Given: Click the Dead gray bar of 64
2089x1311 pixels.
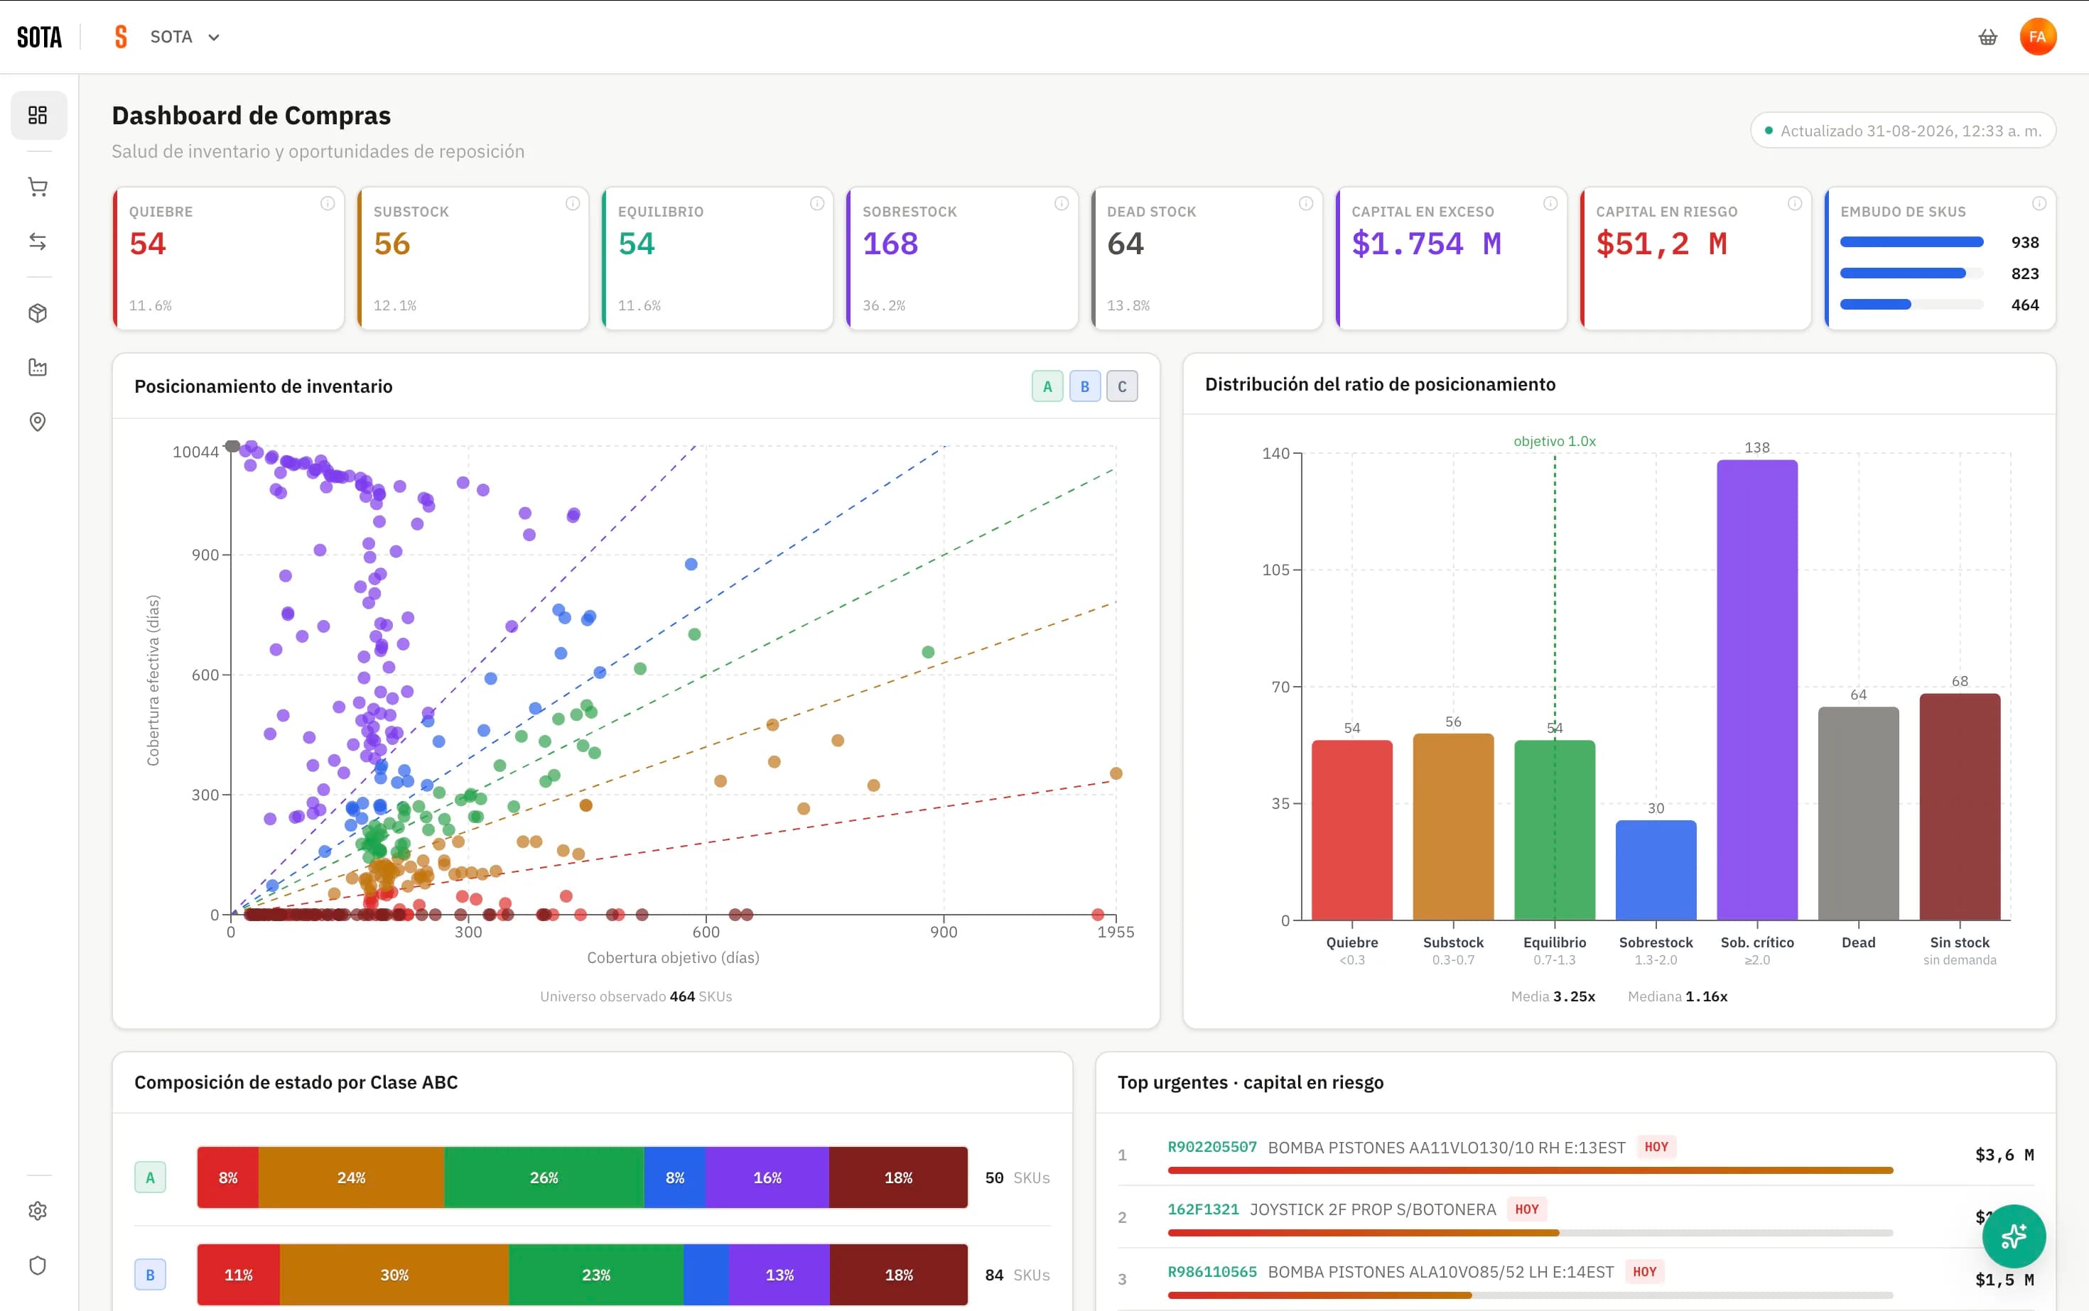Looking at the screenshot, I should point(1858,813).
